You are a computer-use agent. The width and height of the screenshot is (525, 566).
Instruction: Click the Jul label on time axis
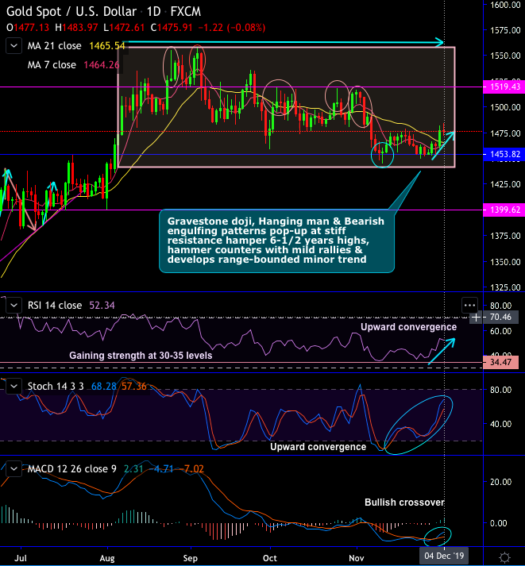point(20,558)
